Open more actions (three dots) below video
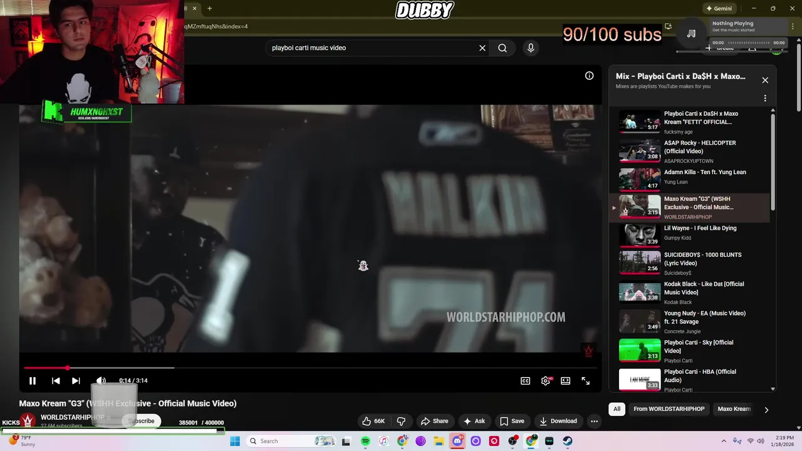This screenshot has width=802, height=451. click(595, 421)
